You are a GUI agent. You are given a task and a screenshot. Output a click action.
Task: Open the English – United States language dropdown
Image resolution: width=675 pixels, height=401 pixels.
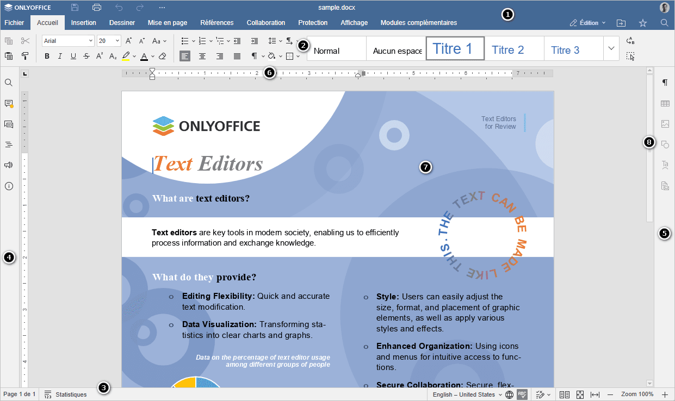468,394
